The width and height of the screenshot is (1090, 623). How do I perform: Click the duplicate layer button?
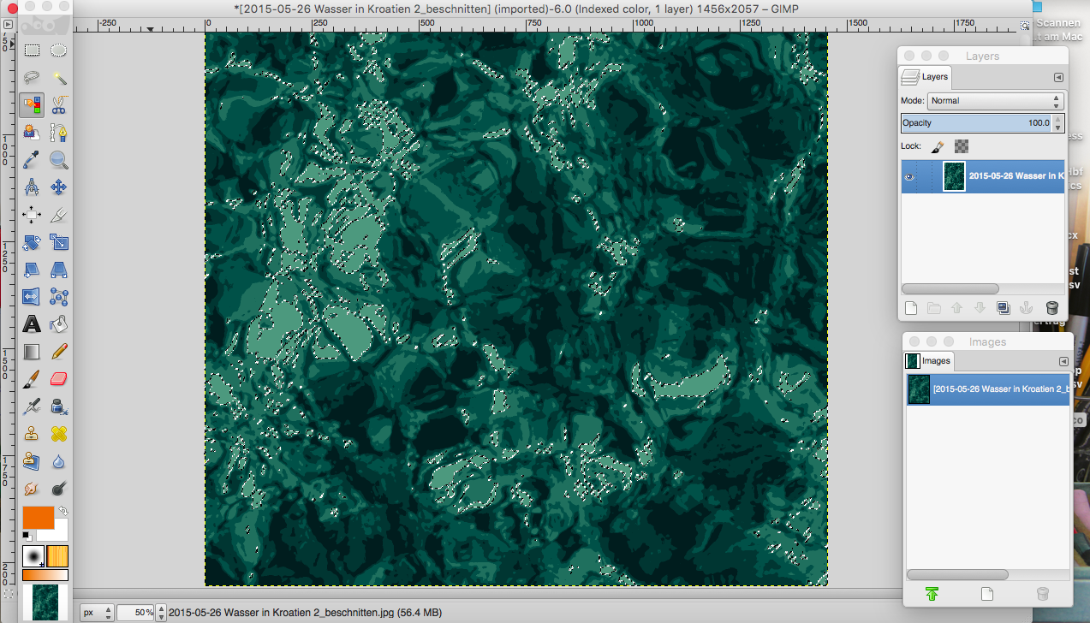pyautogui.click(x=1004, y=308)
